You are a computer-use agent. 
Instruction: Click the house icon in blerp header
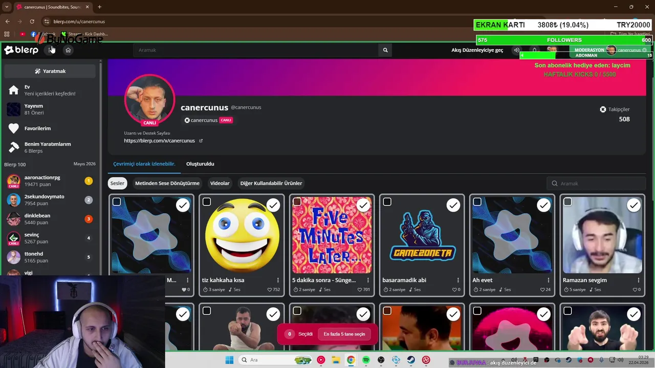coord(68,50)
